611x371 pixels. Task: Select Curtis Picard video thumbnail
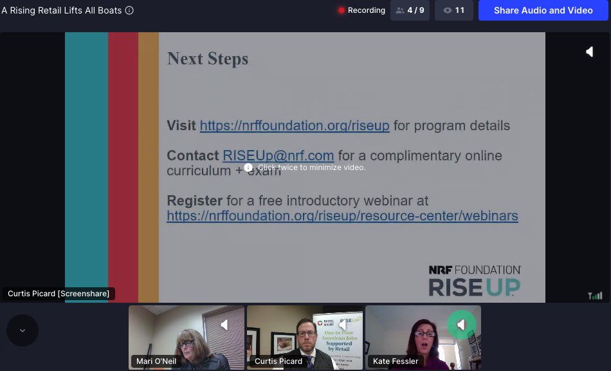(305, 338)
